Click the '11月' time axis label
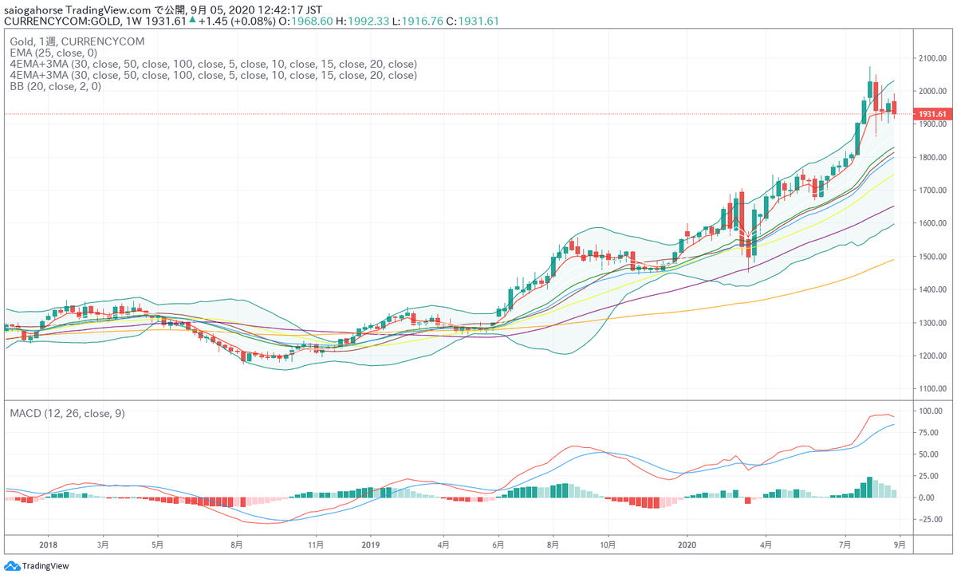Viewport: 957px width, 578px height. click(316, 546)
